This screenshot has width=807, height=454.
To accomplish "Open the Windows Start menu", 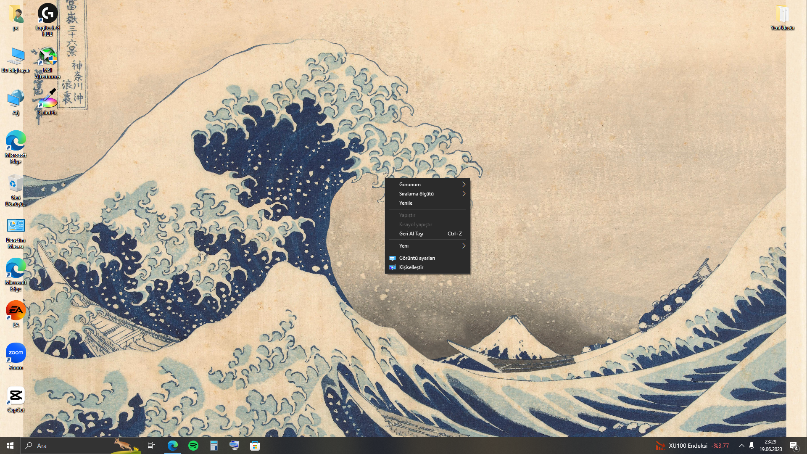I will point(10,446).
